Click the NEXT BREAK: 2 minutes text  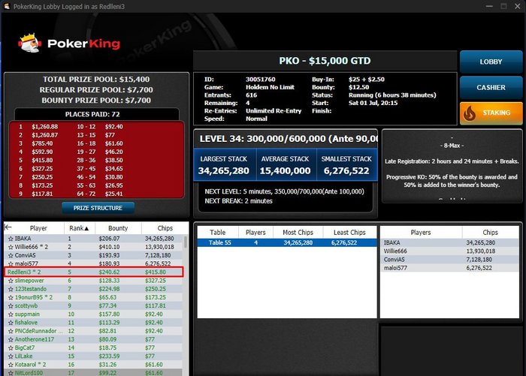pyautogui.click(x=238, y=201)
